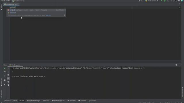The width and height of the screenshot is (184, 103).
Task: Open Run panel settings gear
Action: click(x=176, y=65)
